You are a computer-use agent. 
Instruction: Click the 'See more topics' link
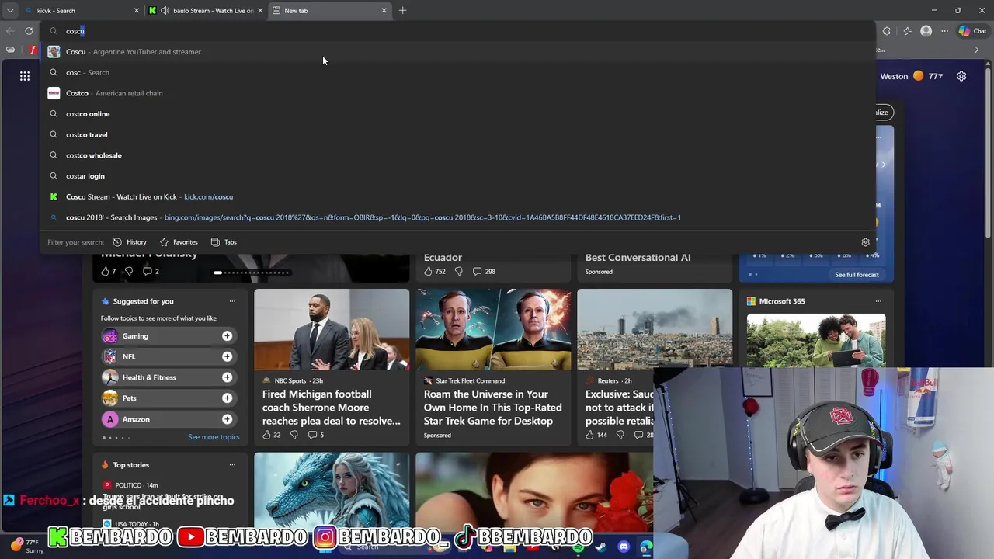214,437
